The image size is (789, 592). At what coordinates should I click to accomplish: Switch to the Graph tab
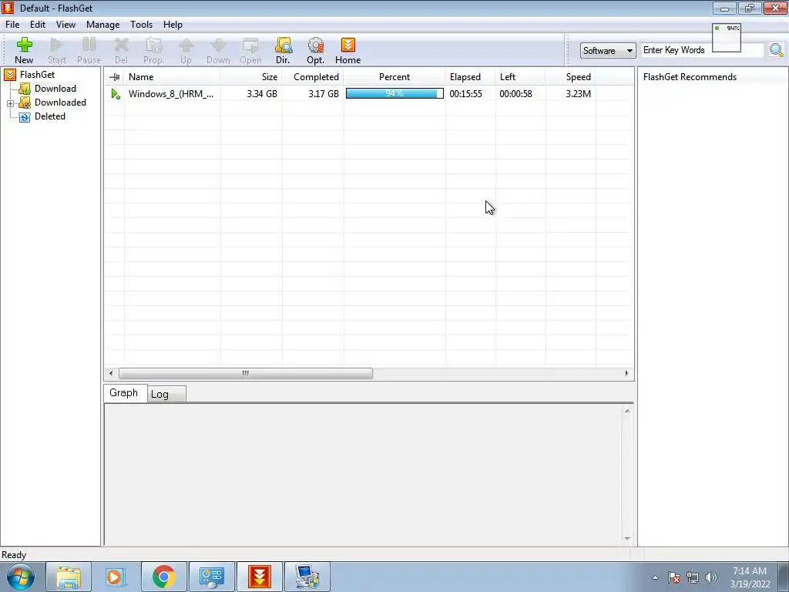125,393
